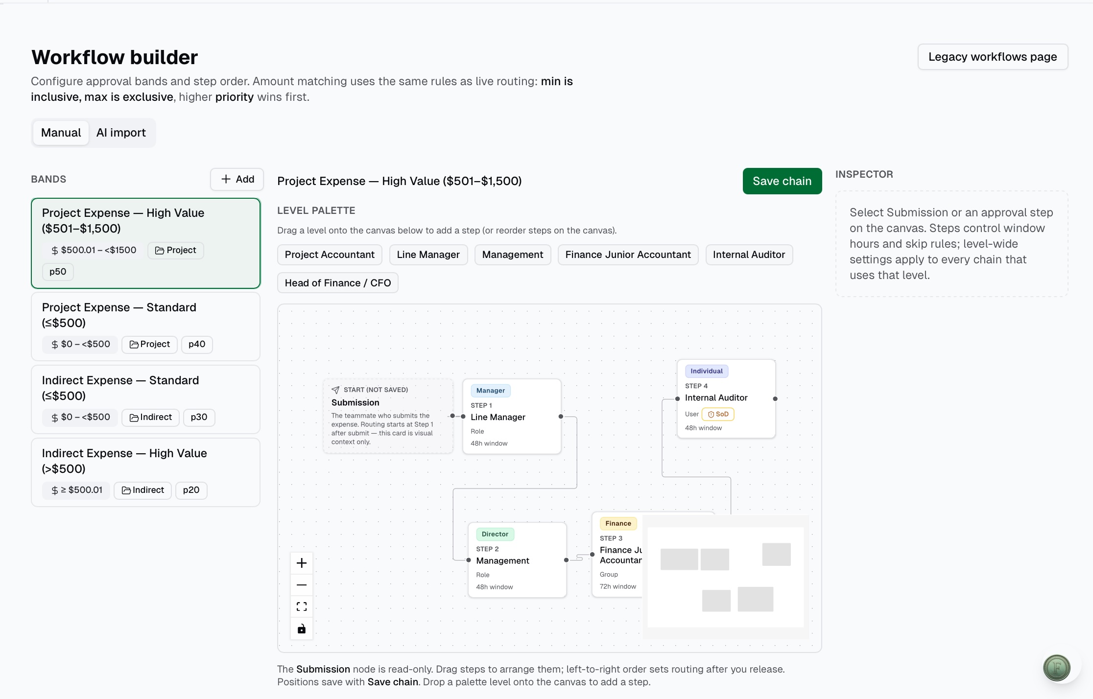This screenshot has height=699, width=1093.
Task: Click the plus icon in Add band button
Action: click(226, 179)
